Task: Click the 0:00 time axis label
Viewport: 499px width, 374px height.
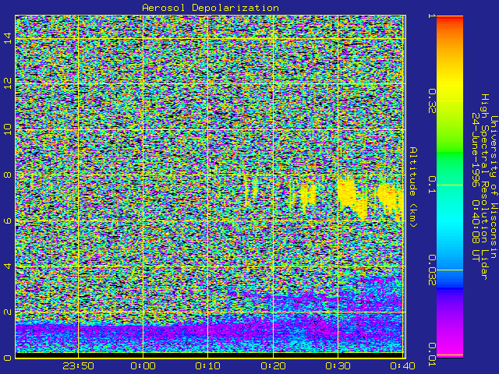Action: tap(143, 366)
